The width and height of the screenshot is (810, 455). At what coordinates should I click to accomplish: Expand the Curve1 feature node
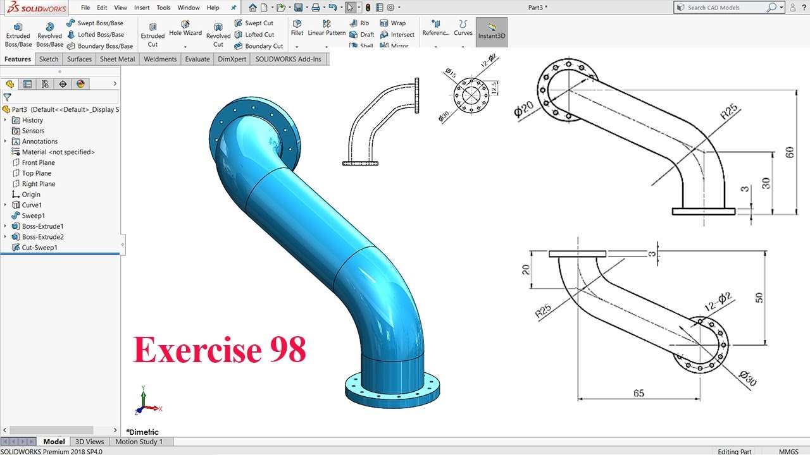pyautogui.click(x=5, y=205)
